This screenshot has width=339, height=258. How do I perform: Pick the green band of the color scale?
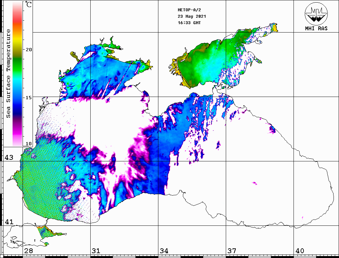[x=17, y=65]
